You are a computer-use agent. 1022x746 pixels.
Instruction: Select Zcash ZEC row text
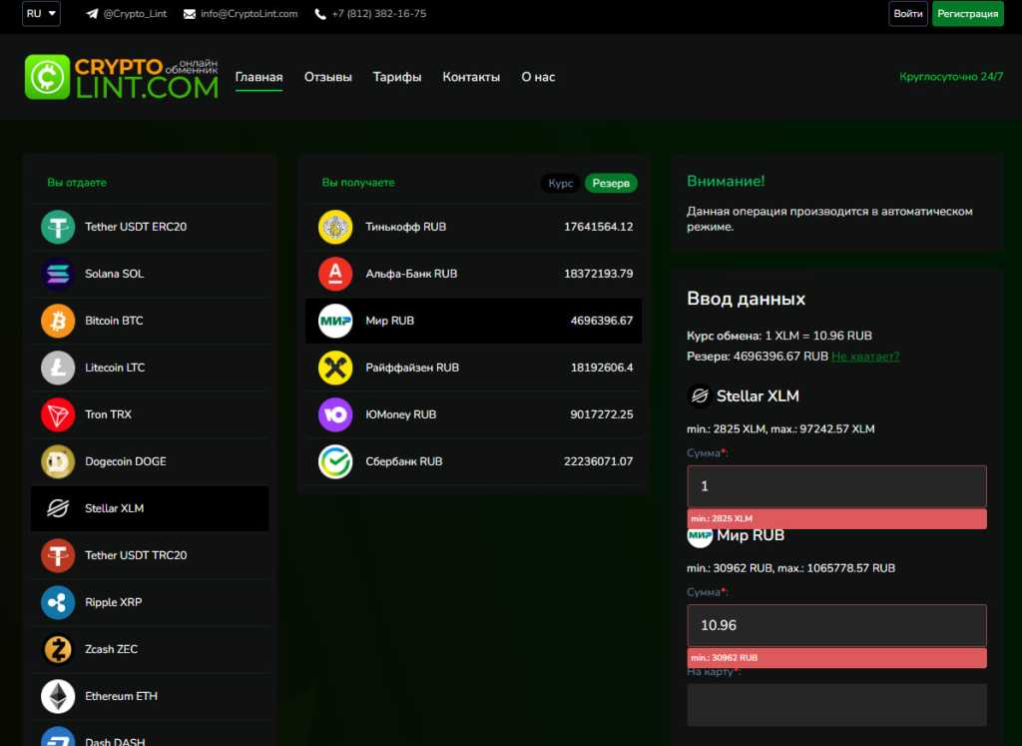[x=112, y=649]
